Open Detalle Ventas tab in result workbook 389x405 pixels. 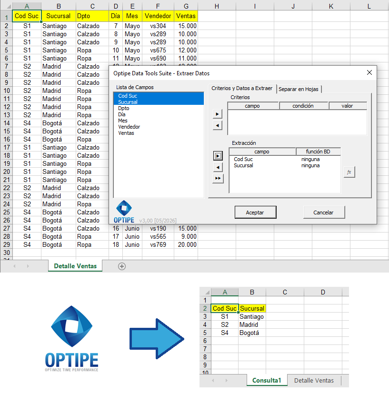click(x=314, y=380)
